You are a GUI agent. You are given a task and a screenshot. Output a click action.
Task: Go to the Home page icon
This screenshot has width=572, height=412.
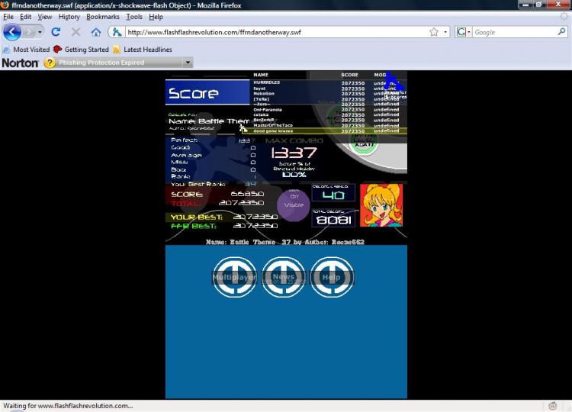(96, 32)
